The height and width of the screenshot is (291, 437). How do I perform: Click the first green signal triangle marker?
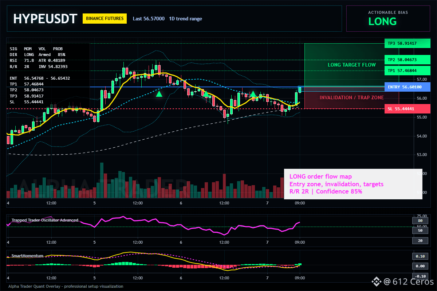[x=159, y=94]
